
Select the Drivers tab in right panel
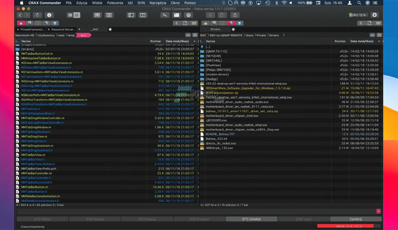click(x=215, y=29)
